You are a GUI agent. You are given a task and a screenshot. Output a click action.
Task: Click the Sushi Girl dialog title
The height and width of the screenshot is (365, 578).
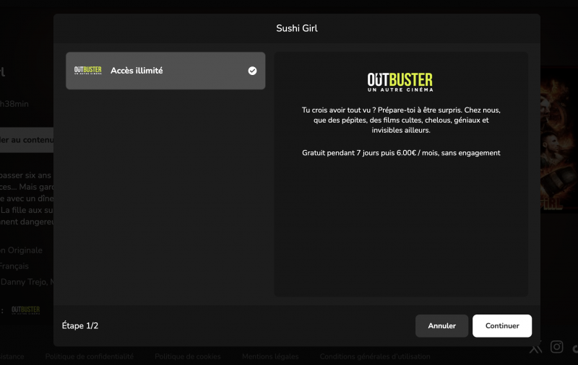(297, 28)
